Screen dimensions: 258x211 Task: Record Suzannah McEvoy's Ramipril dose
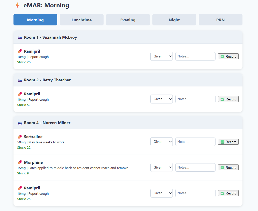tap(228, 56)
